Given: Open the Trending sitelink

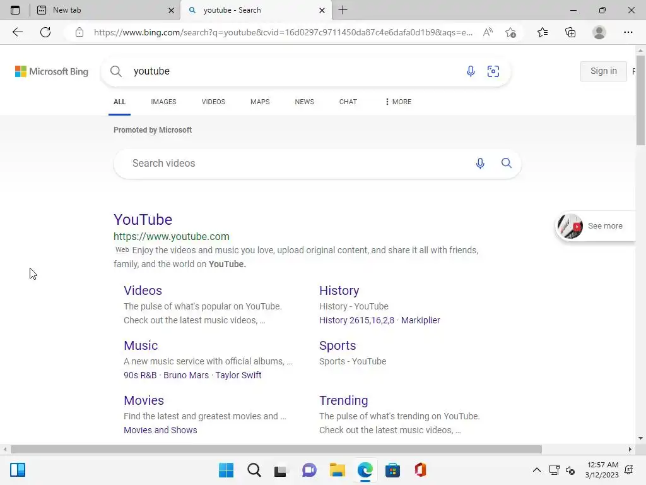Looking at the screenshot, I should [x=344, y=400].
